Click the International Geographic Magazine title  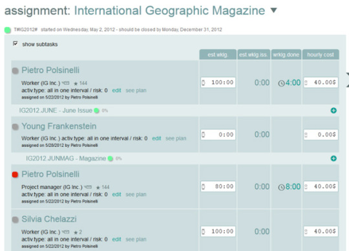[169, 10]
